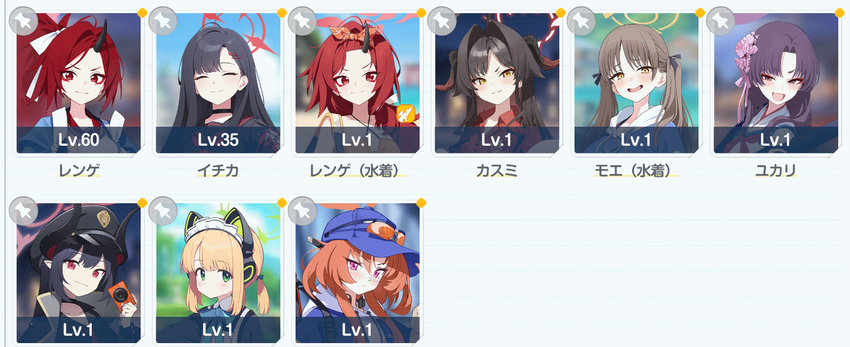Click the レンゲ（水着）name label

point(358,170)
